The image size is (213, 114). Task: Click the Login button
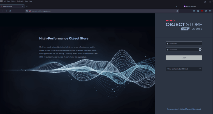[184, 58]
